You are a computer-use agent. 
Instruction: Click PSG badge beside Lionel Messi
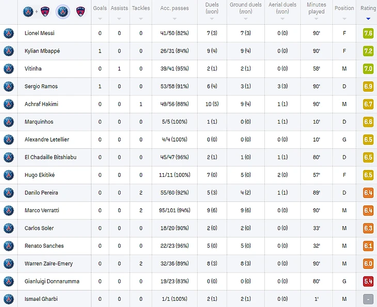click(9, 33)
